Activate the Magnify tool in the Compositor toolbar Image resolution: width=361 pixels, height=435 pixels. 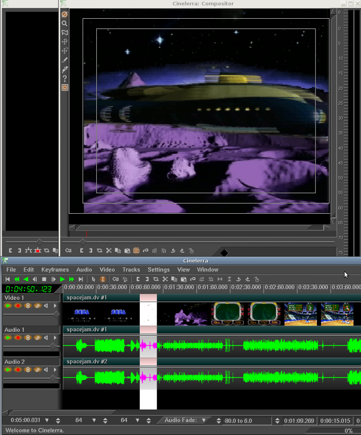[65, 23]
